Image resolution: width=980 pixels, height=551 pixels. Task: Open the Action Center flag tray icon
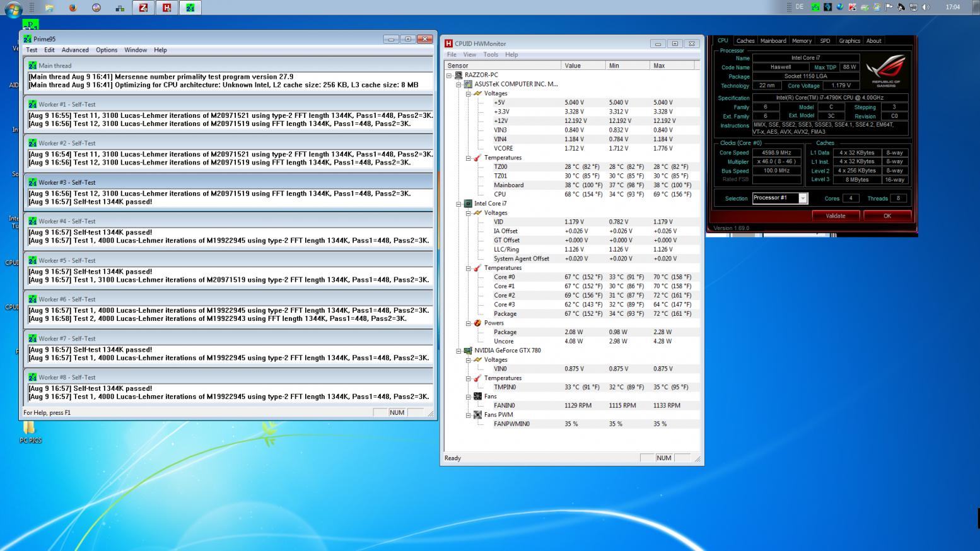pos(889,7)
